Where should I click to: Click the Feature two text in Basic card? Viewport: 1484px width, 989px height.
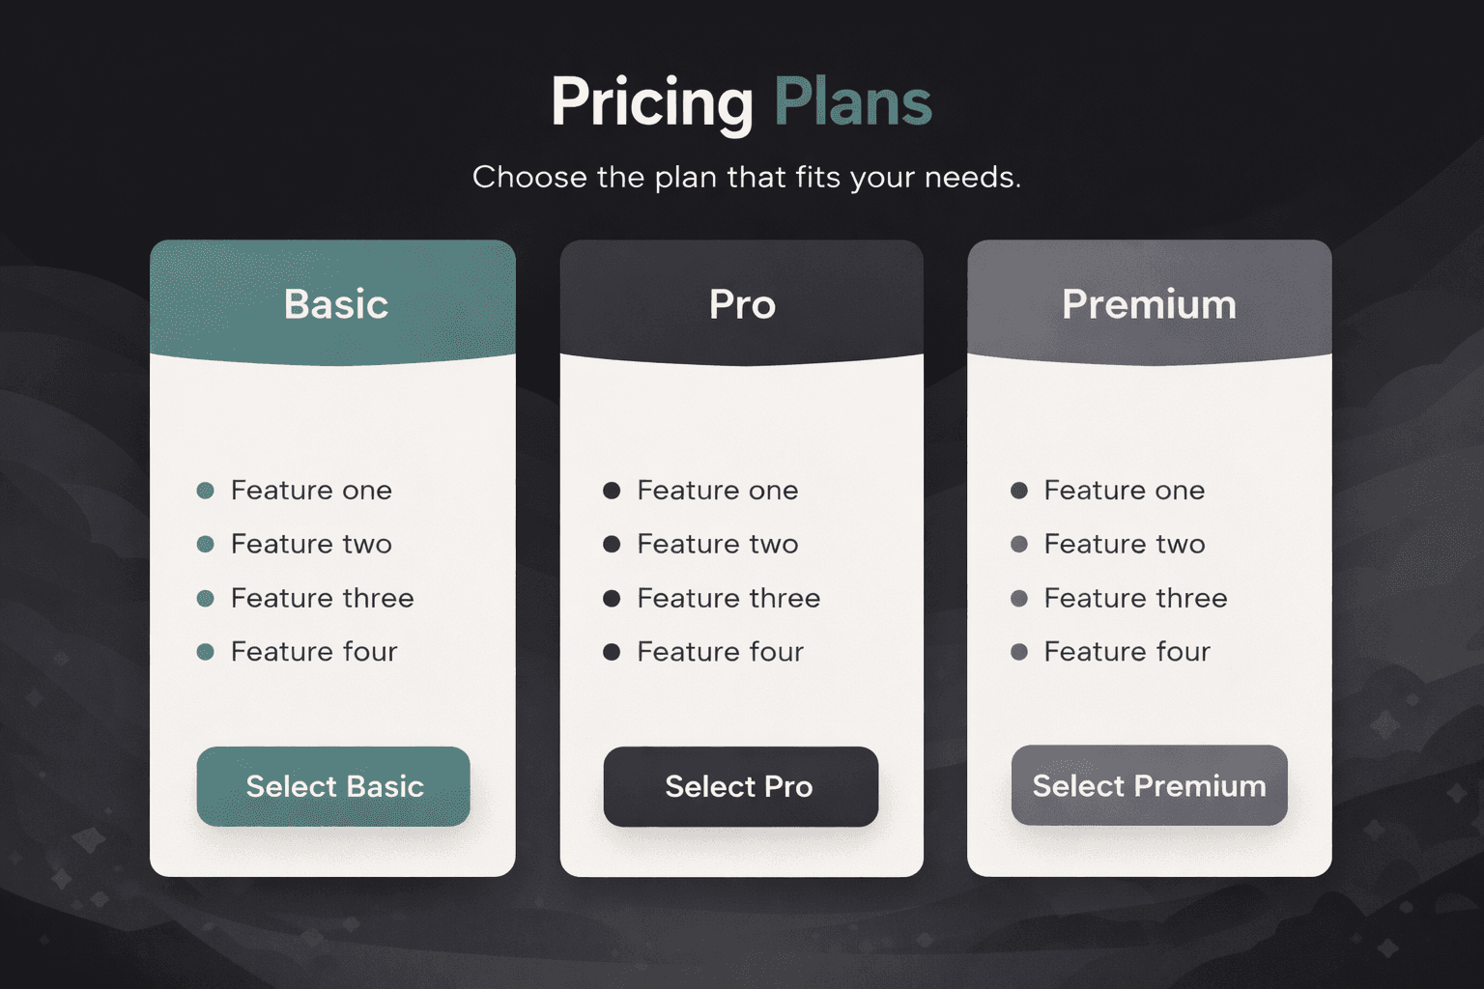tap(311, 545)
